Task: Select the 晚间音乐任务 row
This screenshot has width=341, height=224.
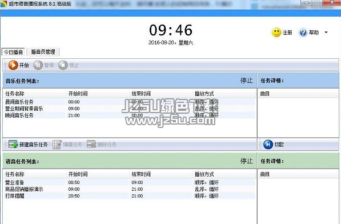Action: click(129, 115)
